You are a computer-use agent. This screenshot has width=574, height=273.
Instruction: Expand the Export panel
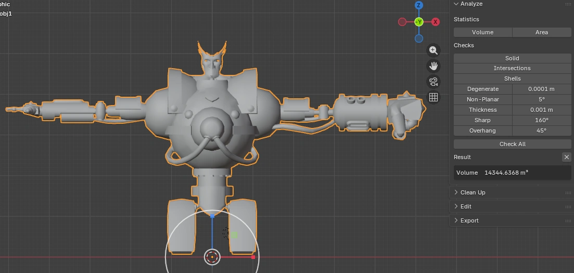pyautogui.click(x=456, y=220)
